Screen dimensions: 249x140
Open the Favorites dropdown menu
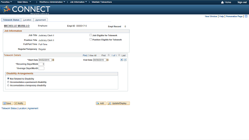(6, 2)
